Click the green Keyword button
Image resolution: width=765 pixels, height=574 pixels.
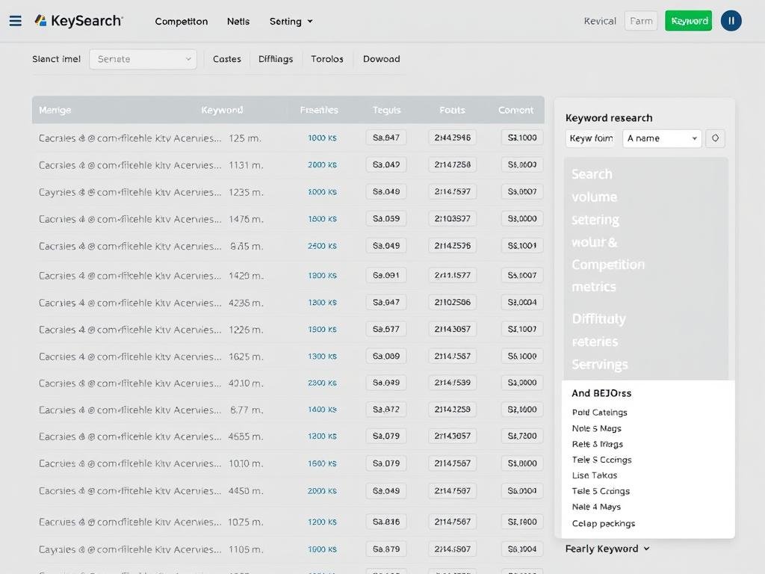[688, 20]
